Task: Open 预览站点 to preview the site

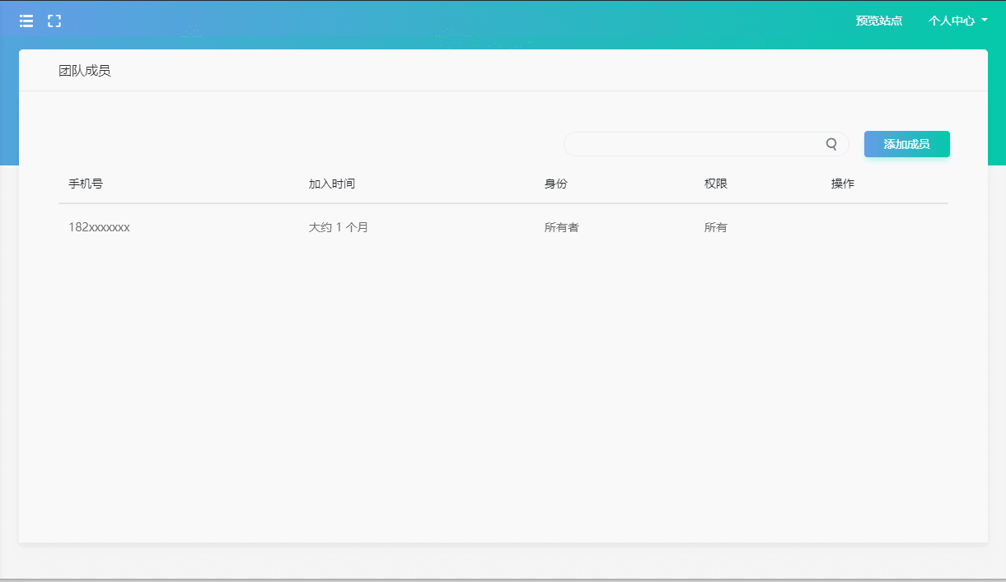Action: 879,21
